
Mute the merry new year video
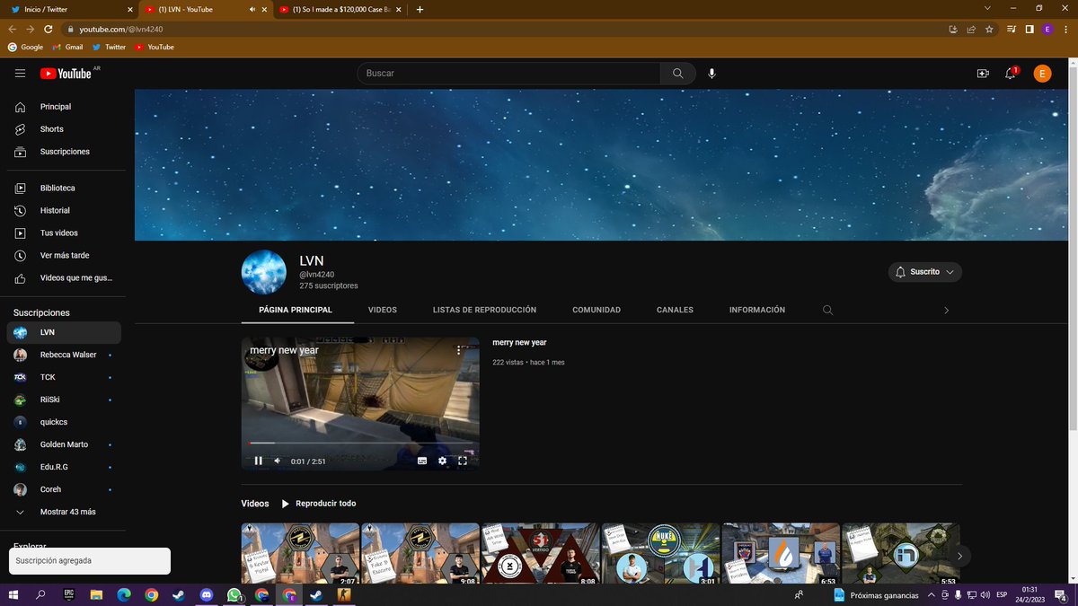pyautogui.click(x=278, y=461)
